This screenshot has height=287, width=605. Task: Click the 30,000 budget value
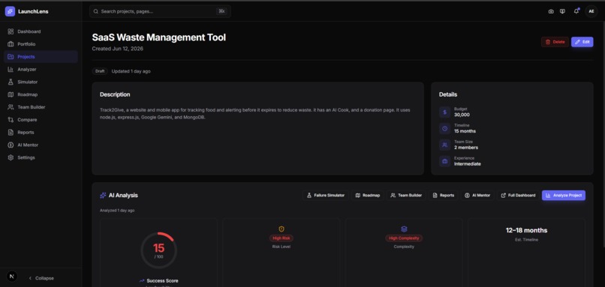point(462,115)
